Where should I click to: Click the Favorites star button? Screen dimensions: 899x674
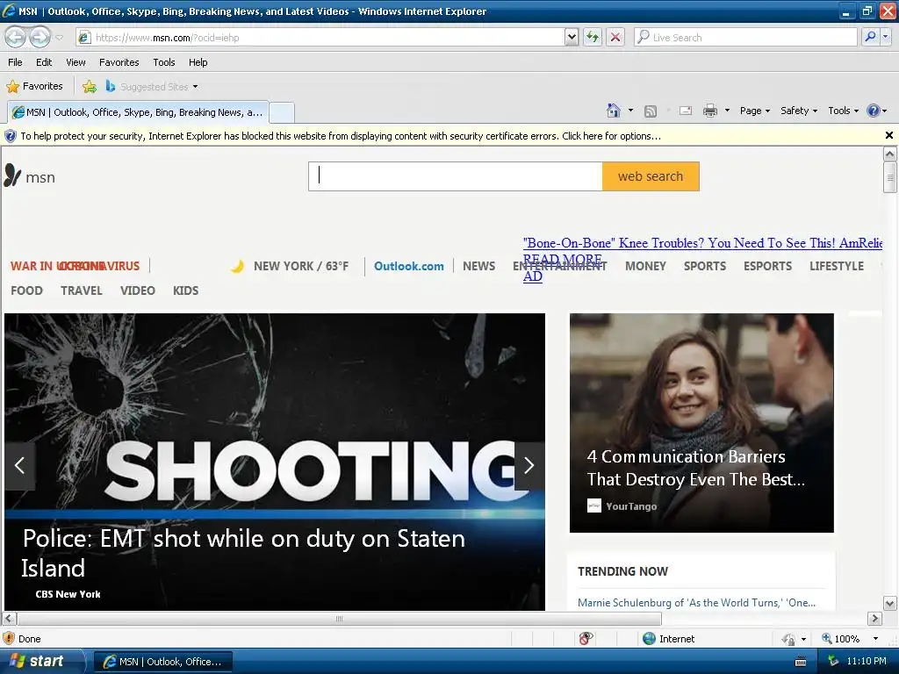34,87
